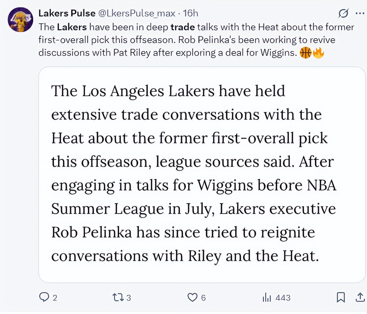The image size is (367, 314).
Task: Open the @LkersPulse_max handle link
Action: click(137, 13)
